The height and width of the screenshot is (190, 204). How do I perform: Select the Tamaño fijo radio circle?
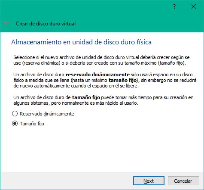click(15, 124)
